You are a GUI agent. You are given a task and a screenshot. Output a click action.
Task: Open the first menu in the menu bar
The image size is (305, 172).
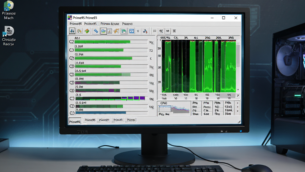(x=75, y=24)
